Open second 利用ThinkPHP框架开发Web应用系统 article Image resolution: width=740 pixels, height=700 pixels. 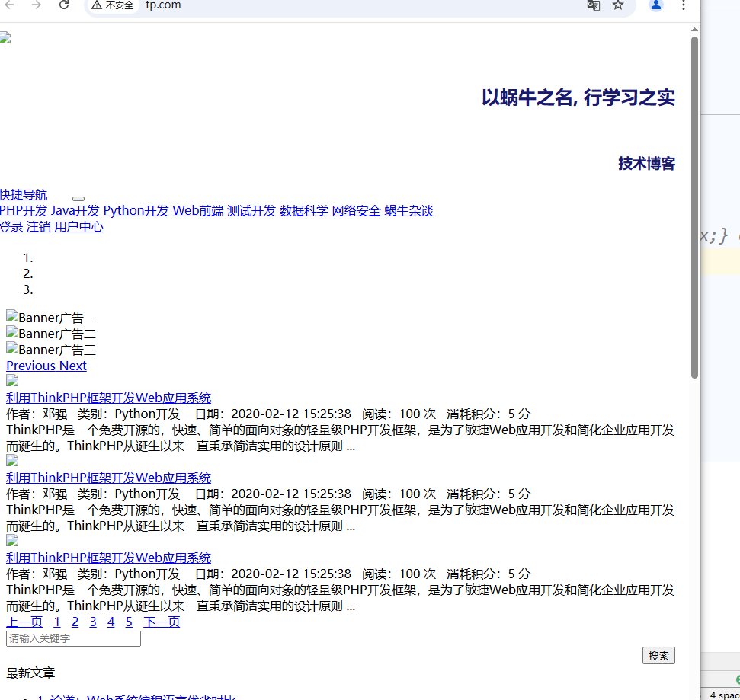(x=108, y=478)
